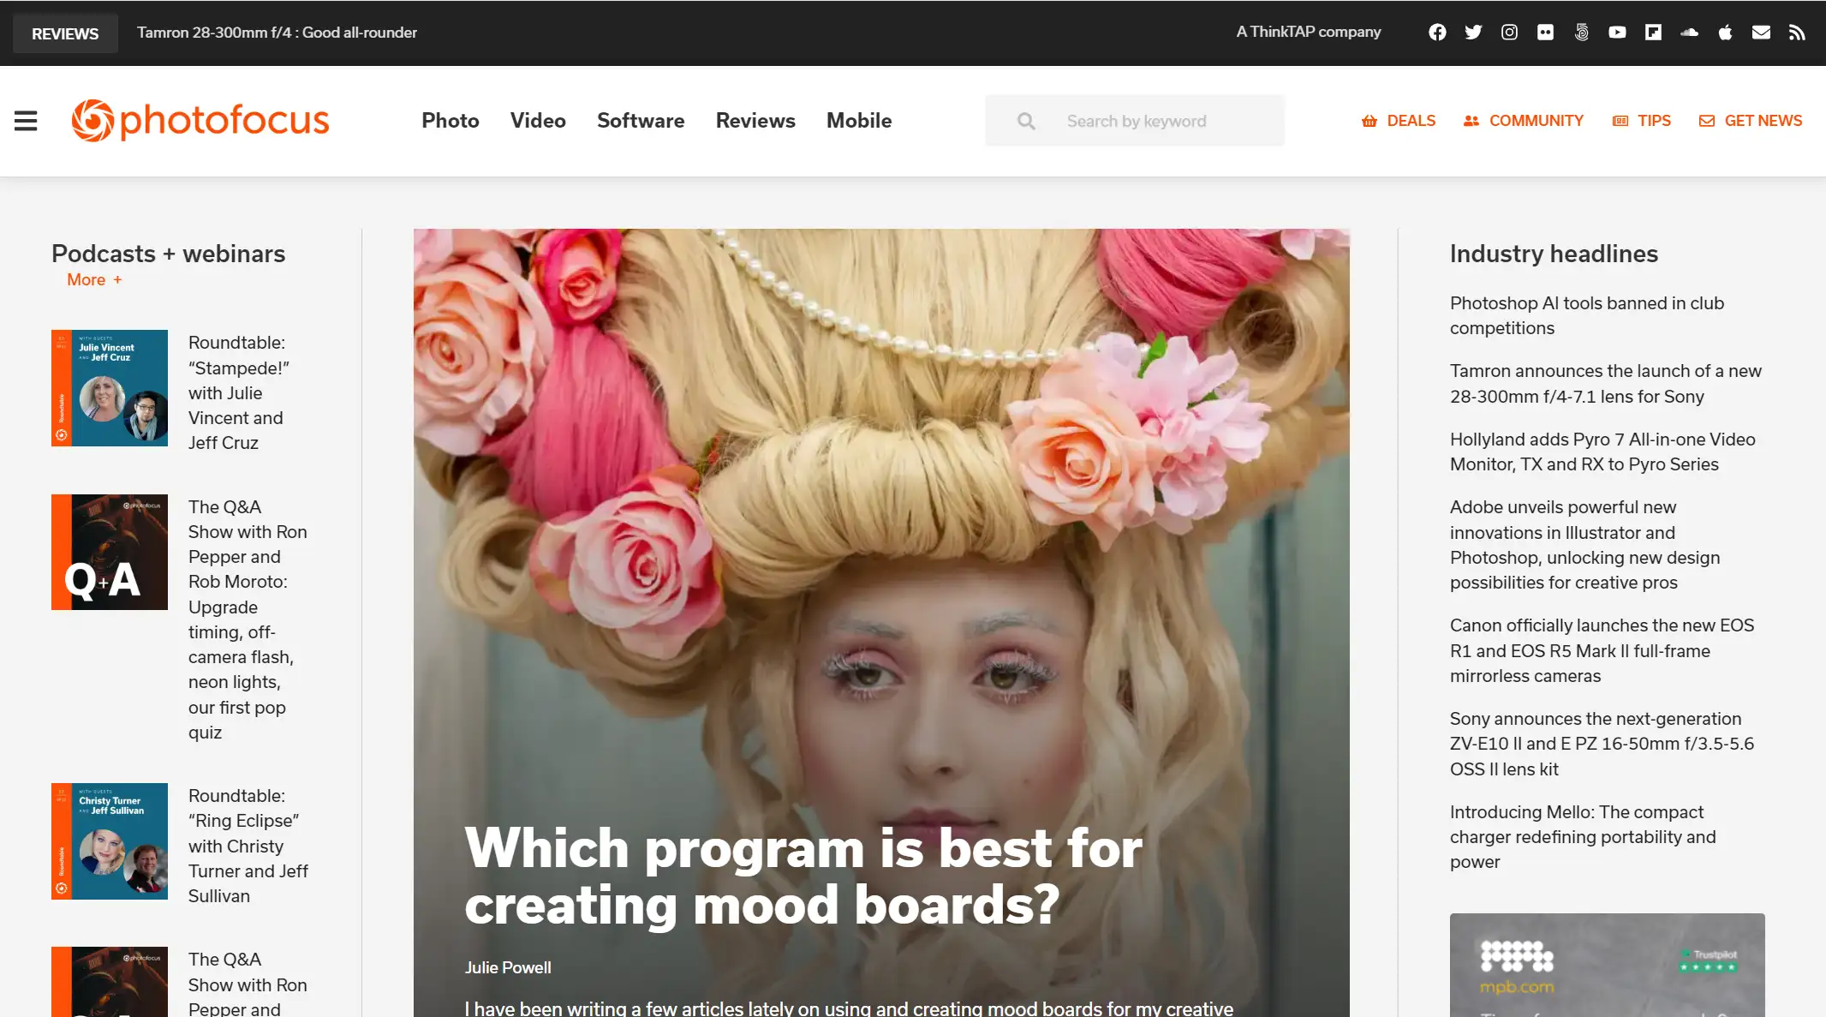This screenshot has width=1826, height=1017.
Task: Click the Search by keyword field
Action: 1135,121
